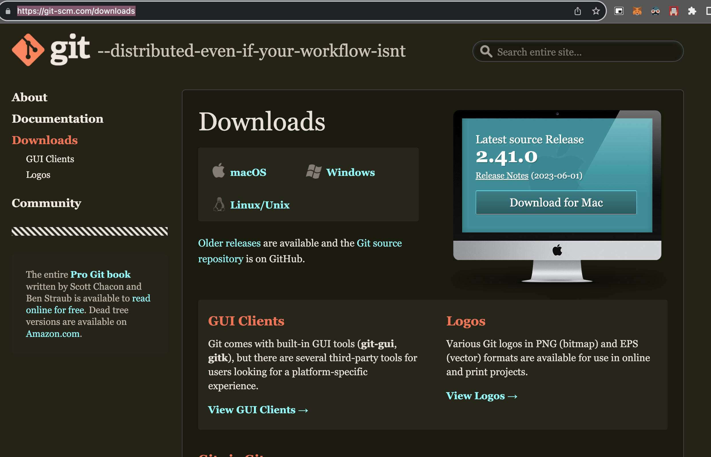
Task: Click the --distributed-even-if-your-workflow-isnt tagline
Action: pos(252,51)
